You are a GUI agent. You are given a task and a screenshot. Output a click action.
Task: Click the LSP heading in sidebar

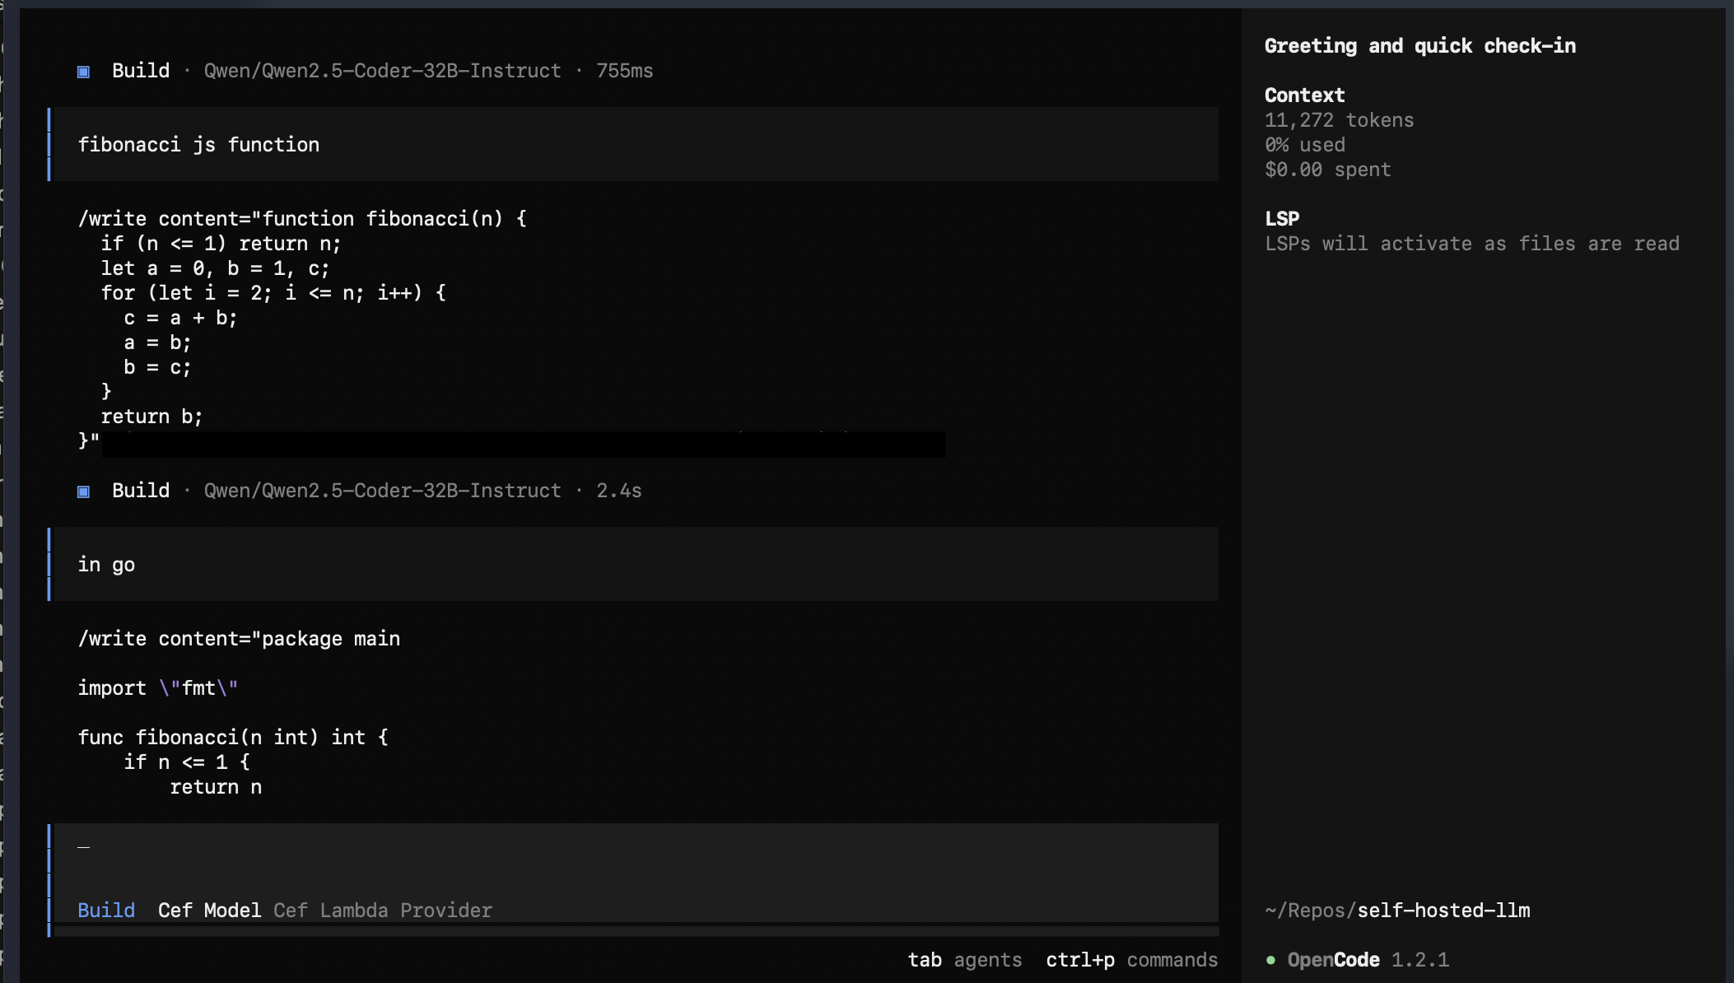pyautogui.click(x=1282, y=219)
